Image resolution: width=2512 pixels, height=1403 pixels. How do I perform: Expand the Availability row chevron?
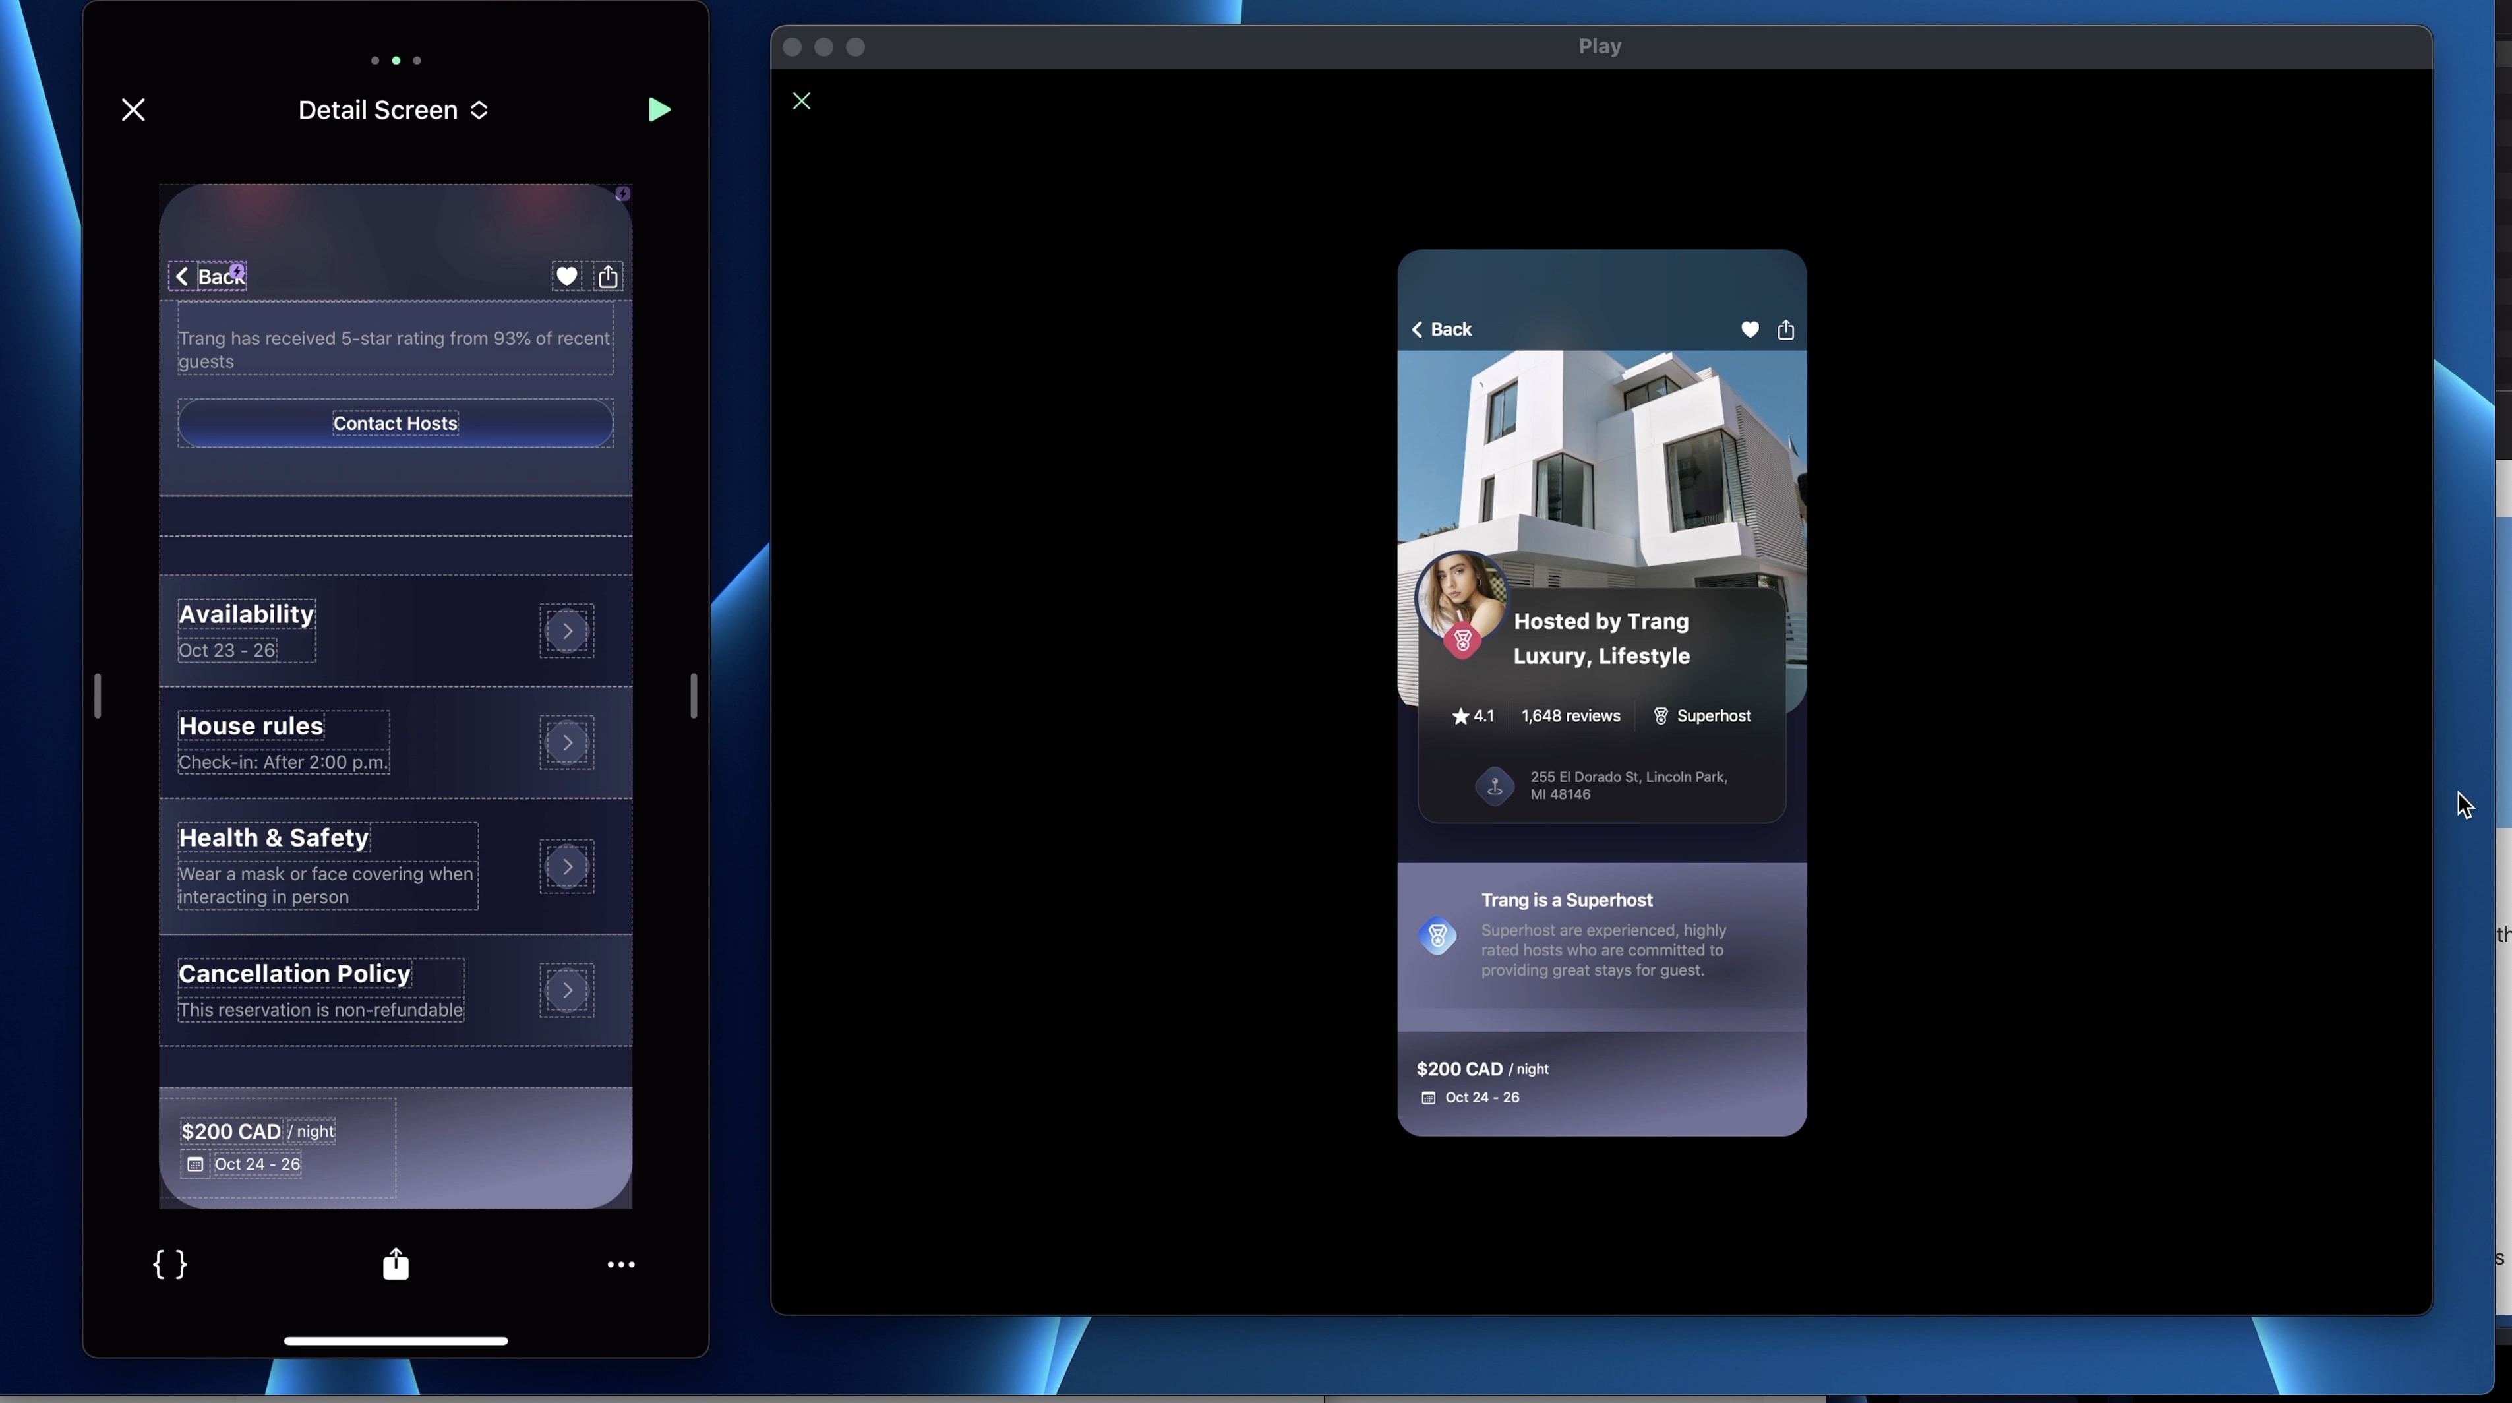coord(568,631)
